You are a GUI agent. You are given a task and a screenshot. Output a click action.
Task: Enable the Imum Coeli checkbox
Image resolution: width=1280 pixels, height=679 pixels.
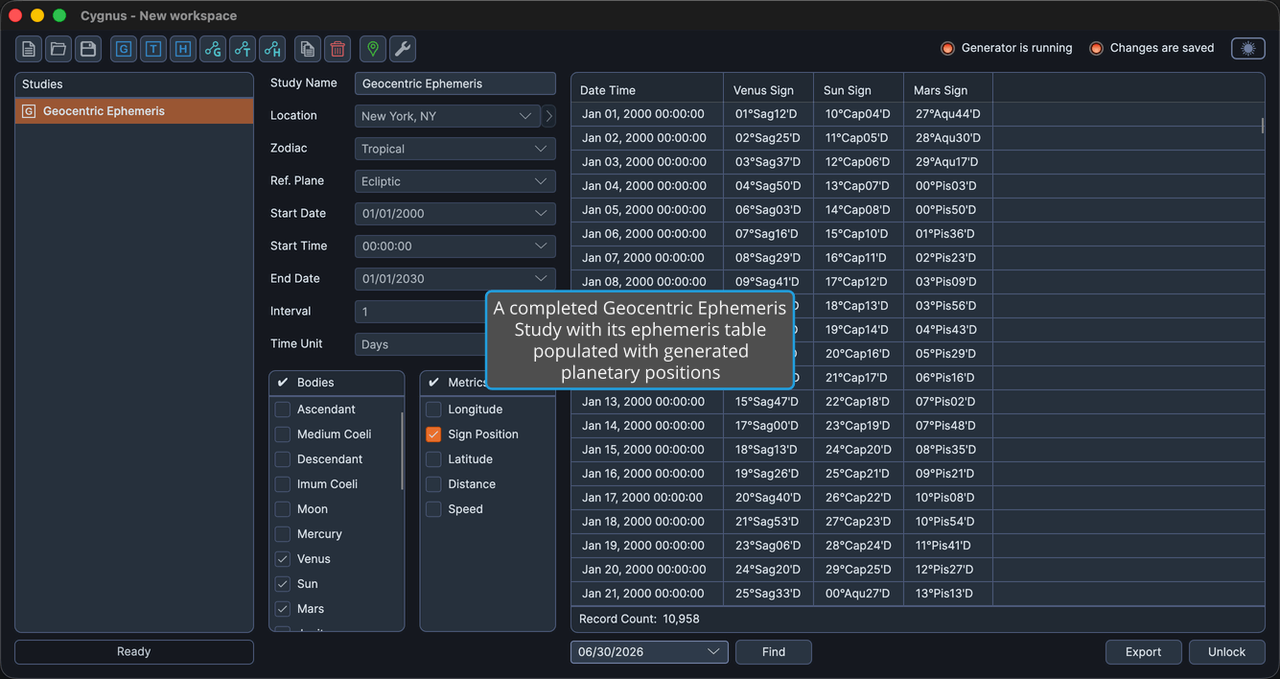(283, 484)
